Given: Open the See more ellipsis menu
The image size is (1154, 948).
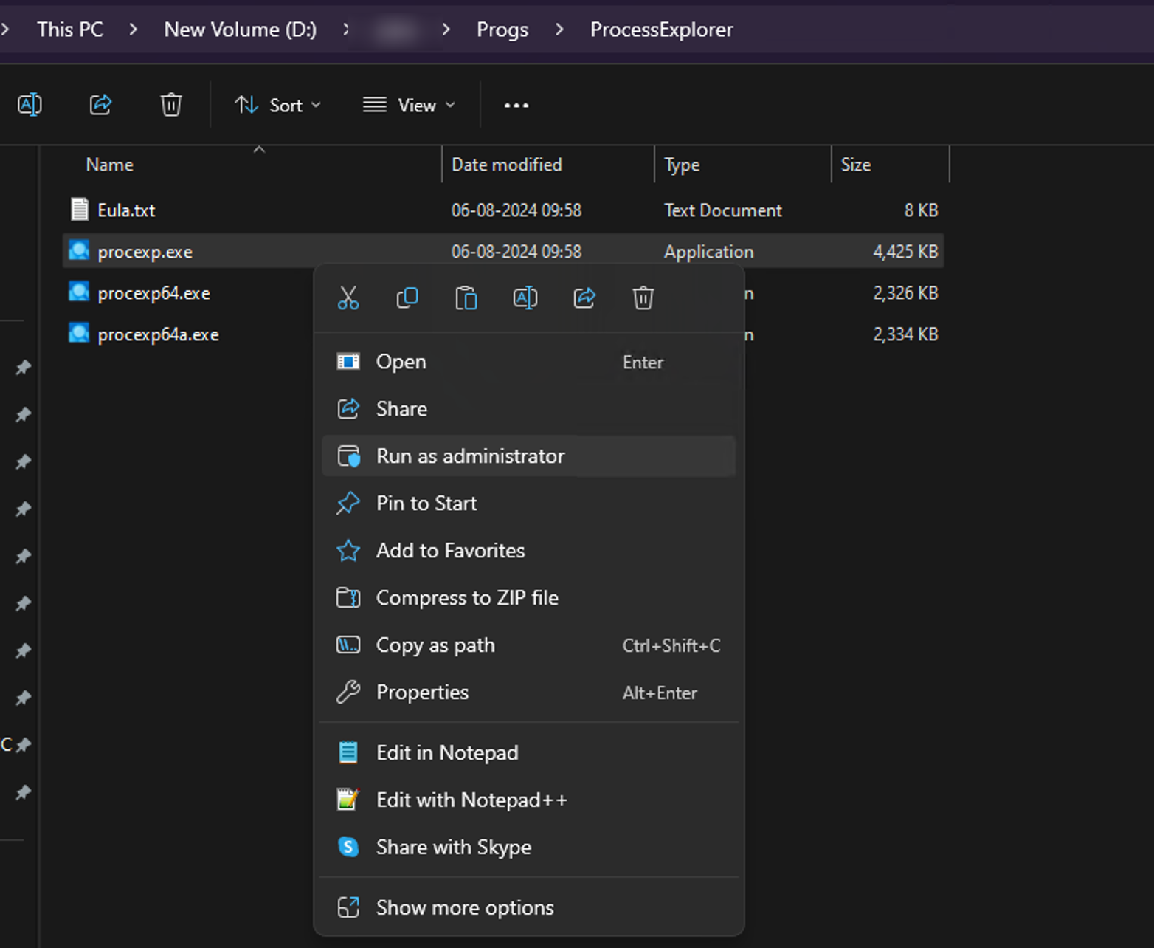Looking at the screenshot, I should [516, 106].
